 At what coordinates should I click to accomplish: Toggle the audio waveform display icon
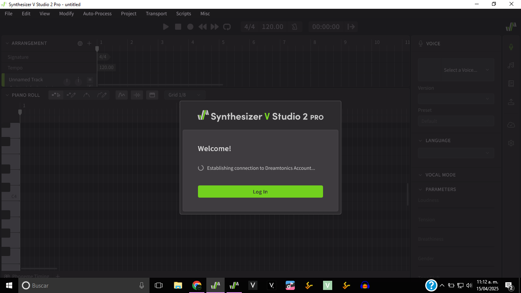pyautogui.click(x=137, y=95)
